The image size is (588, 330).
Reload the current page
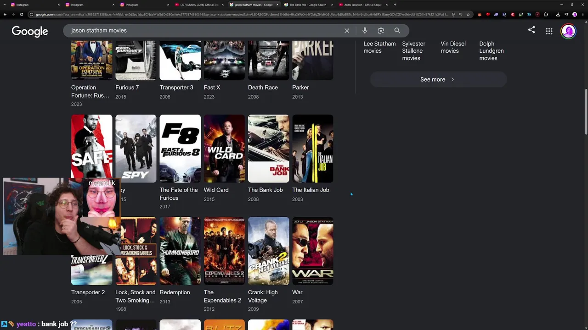pyautogui.click(x=22, y=14)
